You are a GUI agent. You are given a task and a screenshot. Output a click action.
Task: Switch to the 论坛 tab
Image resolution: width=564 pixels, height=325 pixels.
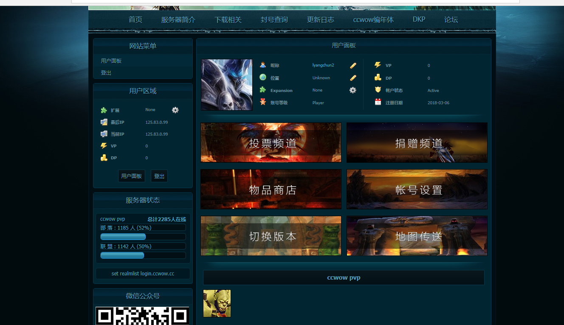tap(451, 19)
